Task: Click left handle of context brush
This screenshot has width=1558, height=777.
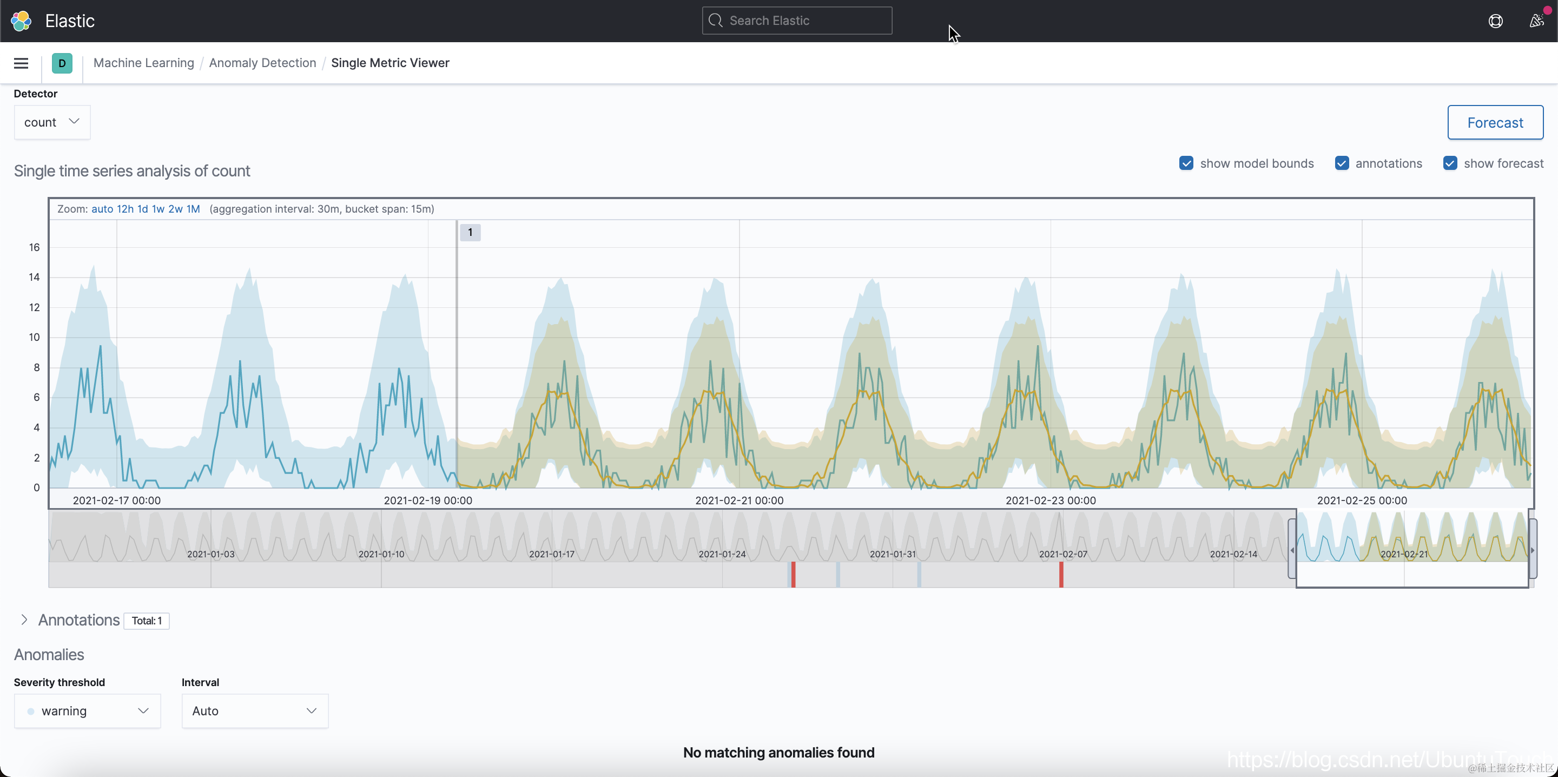Action: click(1292, 549)
